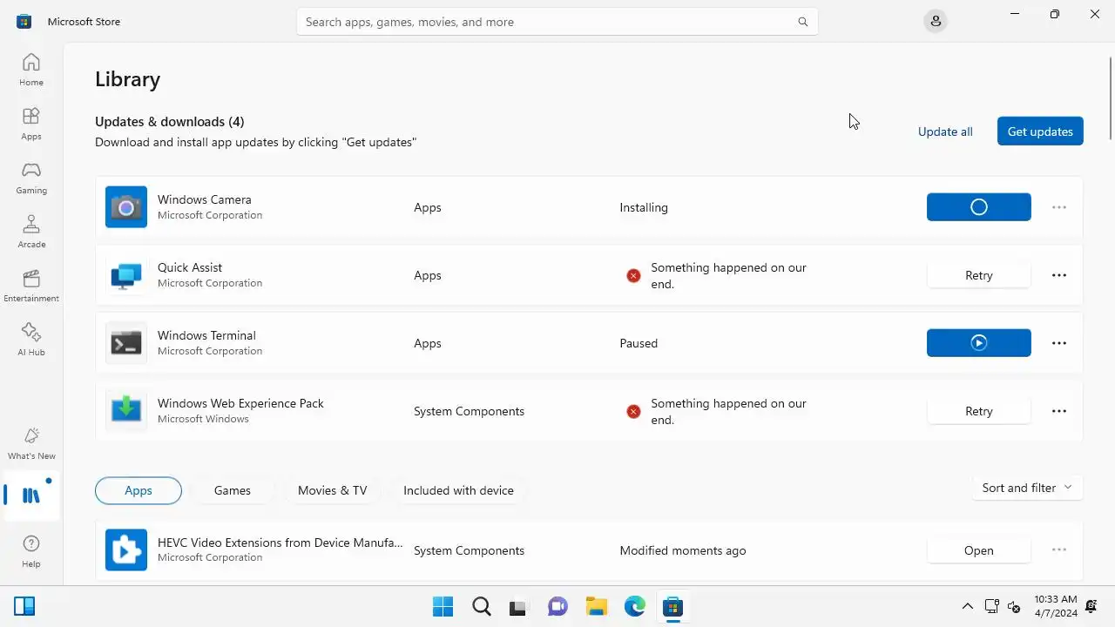1115x627 pixels.
Task: Open the Chat app in taskbar
Action: coord(557,606)
